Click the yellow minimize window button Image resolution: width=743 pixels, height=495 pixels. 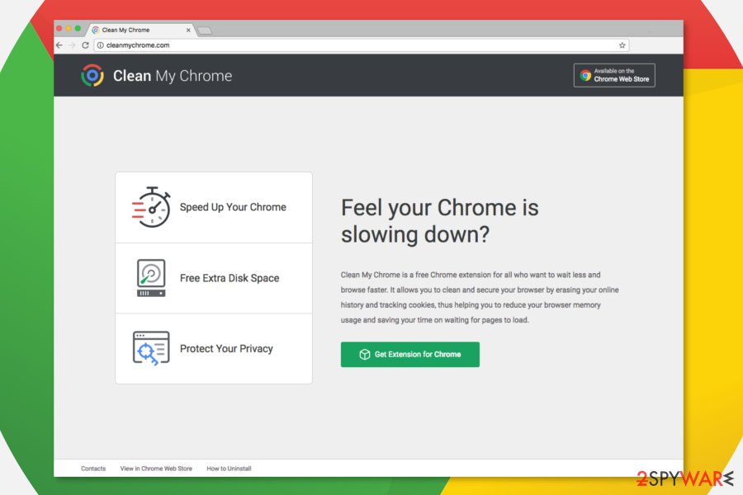(x=69, y=28)
